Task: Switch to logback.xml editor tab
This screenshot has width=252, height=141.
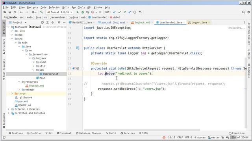Action: (x=142, y=22)
